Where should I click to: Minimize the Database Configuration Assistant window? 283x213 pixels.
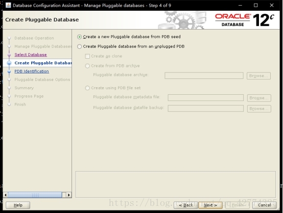coord(240,6)
